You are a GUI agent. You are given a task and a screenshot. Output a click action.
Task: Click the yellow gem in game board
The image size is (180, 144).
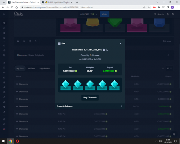click(x=93, y=22)
